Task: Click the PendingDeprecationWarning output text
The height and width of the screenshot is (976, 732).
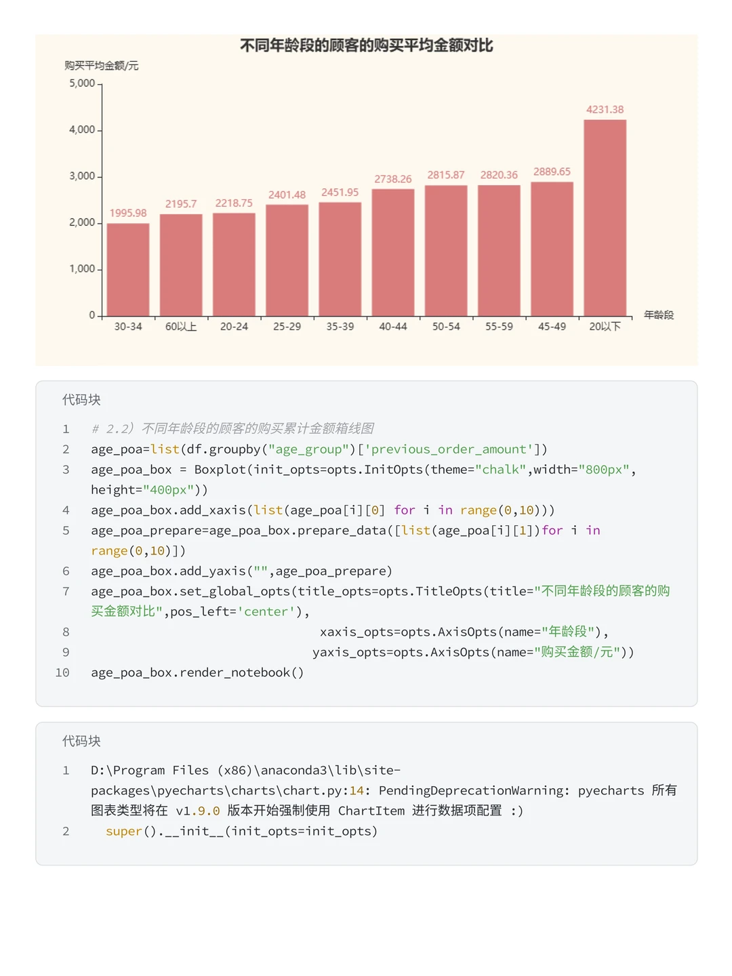Action: coord(384,790)
